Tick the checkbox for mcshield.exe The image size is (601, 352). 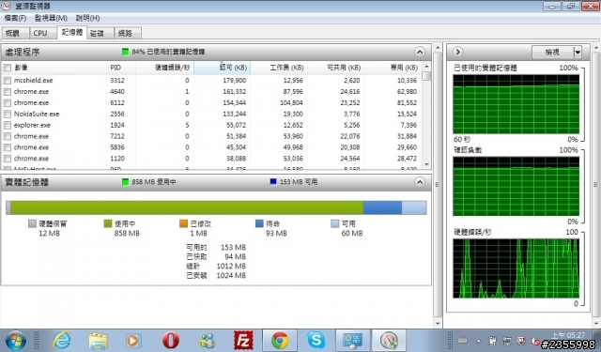pyautogui.click(x=8, y=81)
